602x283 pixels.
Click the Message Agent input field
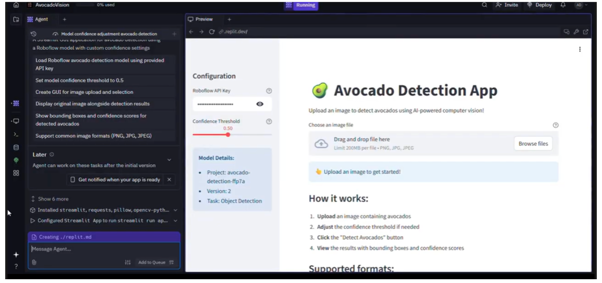click(104, 249)
